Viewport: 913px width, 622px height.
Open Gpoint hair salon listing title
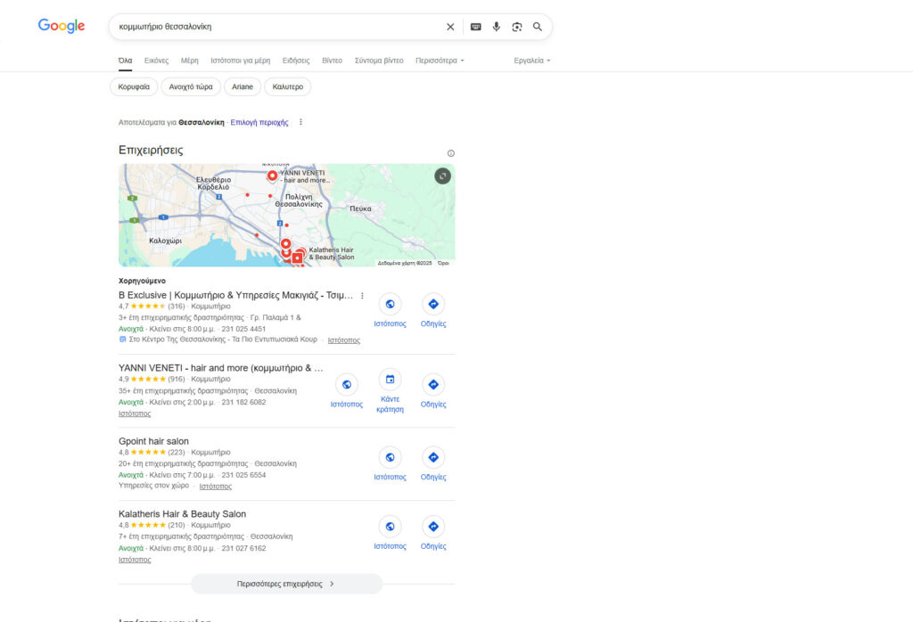click(x=153, y=441)
